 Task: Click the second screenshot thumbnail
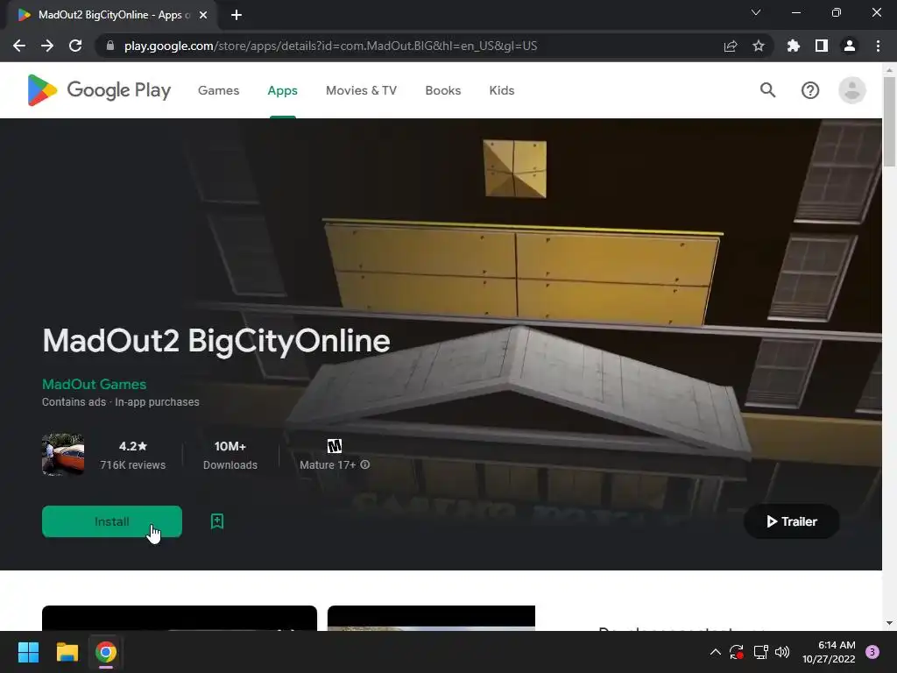tap(431, 618)
